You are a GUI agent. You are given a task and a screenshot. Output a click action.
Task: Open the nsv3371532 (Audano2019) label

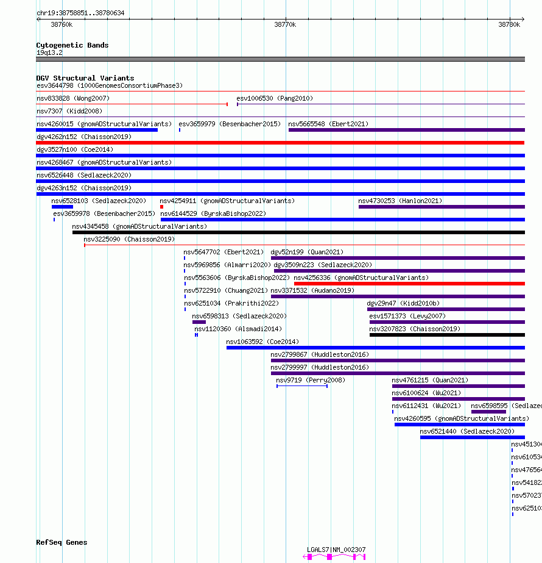(312, 290)
